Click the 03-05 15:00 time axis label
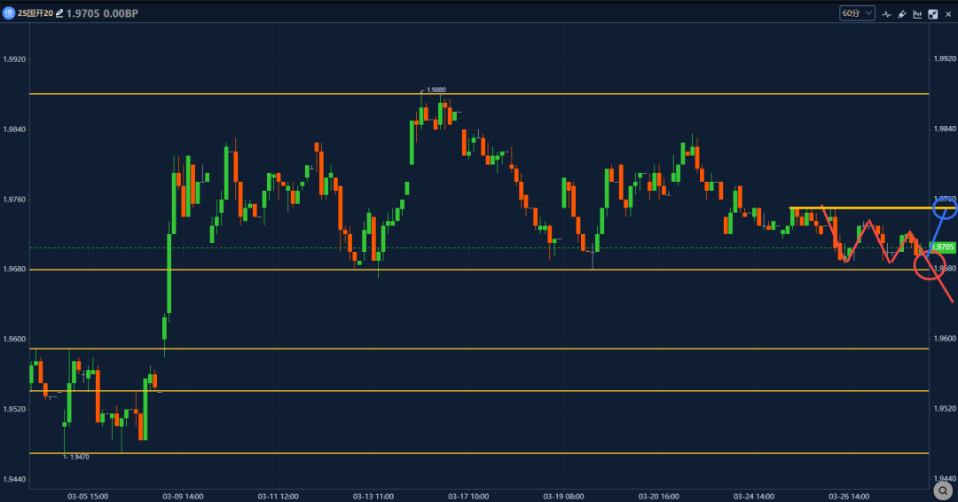 pyautogui.click(x=88, y=496)
